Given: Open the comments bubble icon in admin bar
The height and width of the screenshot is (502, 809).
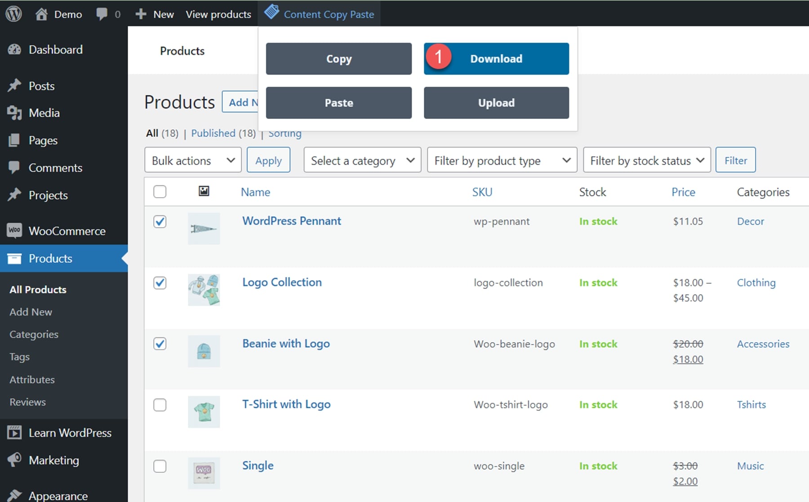Looking at the screenshot, I should [102, 14].
